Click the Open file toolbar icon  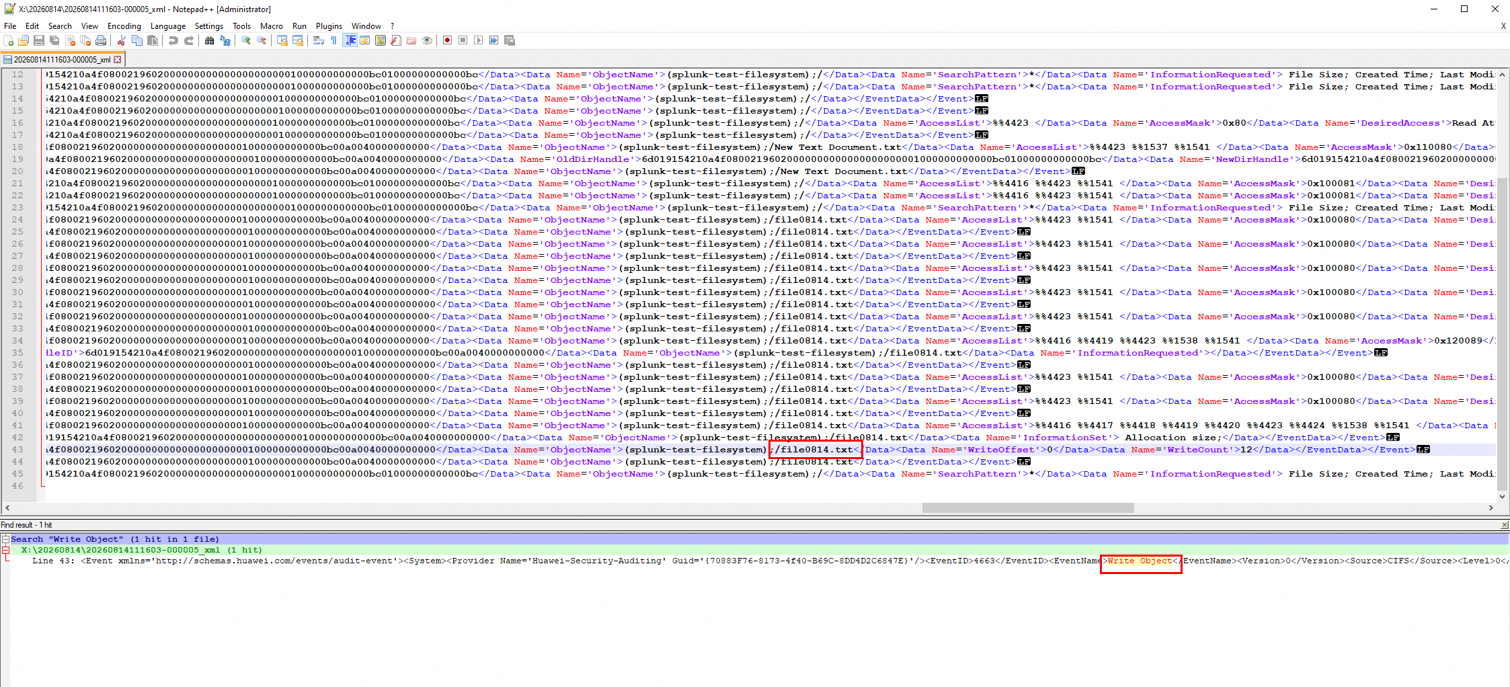(24, 40)
